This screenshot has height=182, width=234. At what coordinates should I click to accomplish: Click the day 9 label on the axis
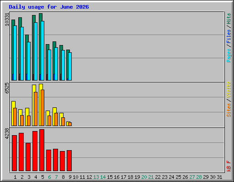tap(70, 177)
